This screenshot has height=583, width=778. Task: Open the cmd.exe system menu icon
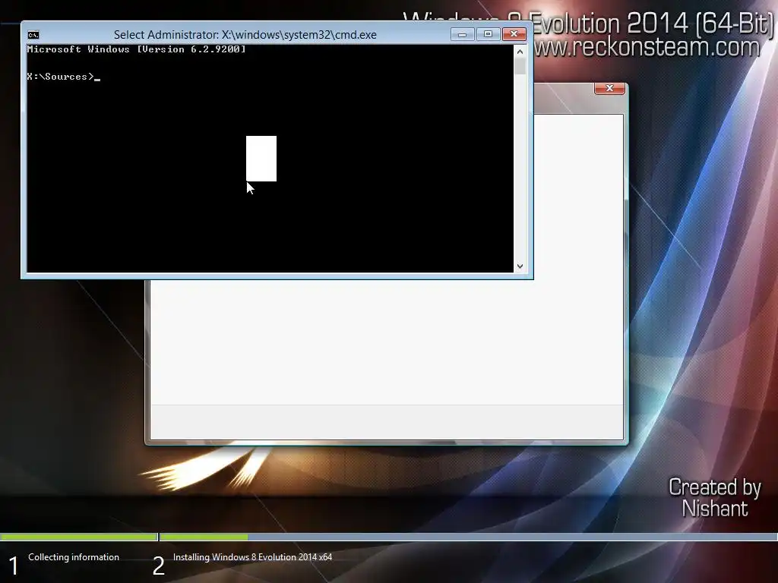[33, 35]
